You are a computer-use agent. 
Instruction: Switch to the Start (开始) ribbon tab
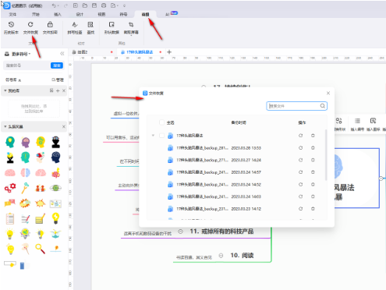point(36,14)
